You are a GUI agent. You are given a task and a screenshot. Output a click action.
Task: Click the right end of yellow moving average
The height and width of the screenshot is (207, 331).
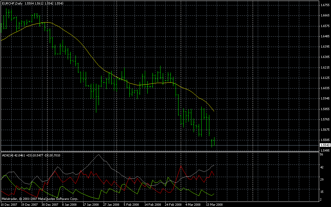(x=214, y=111)
